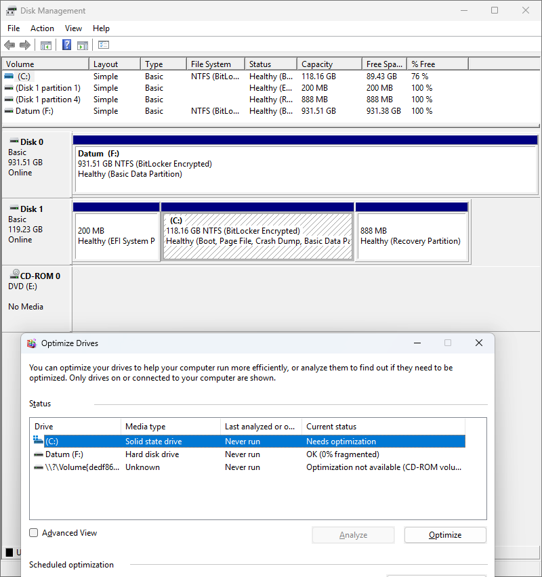Click the % Free column header

point(438,64)
